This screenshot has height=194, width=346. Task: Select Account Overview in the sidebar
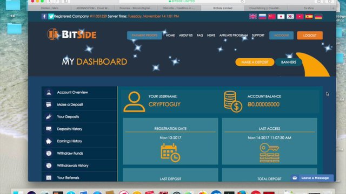(79, 92)
